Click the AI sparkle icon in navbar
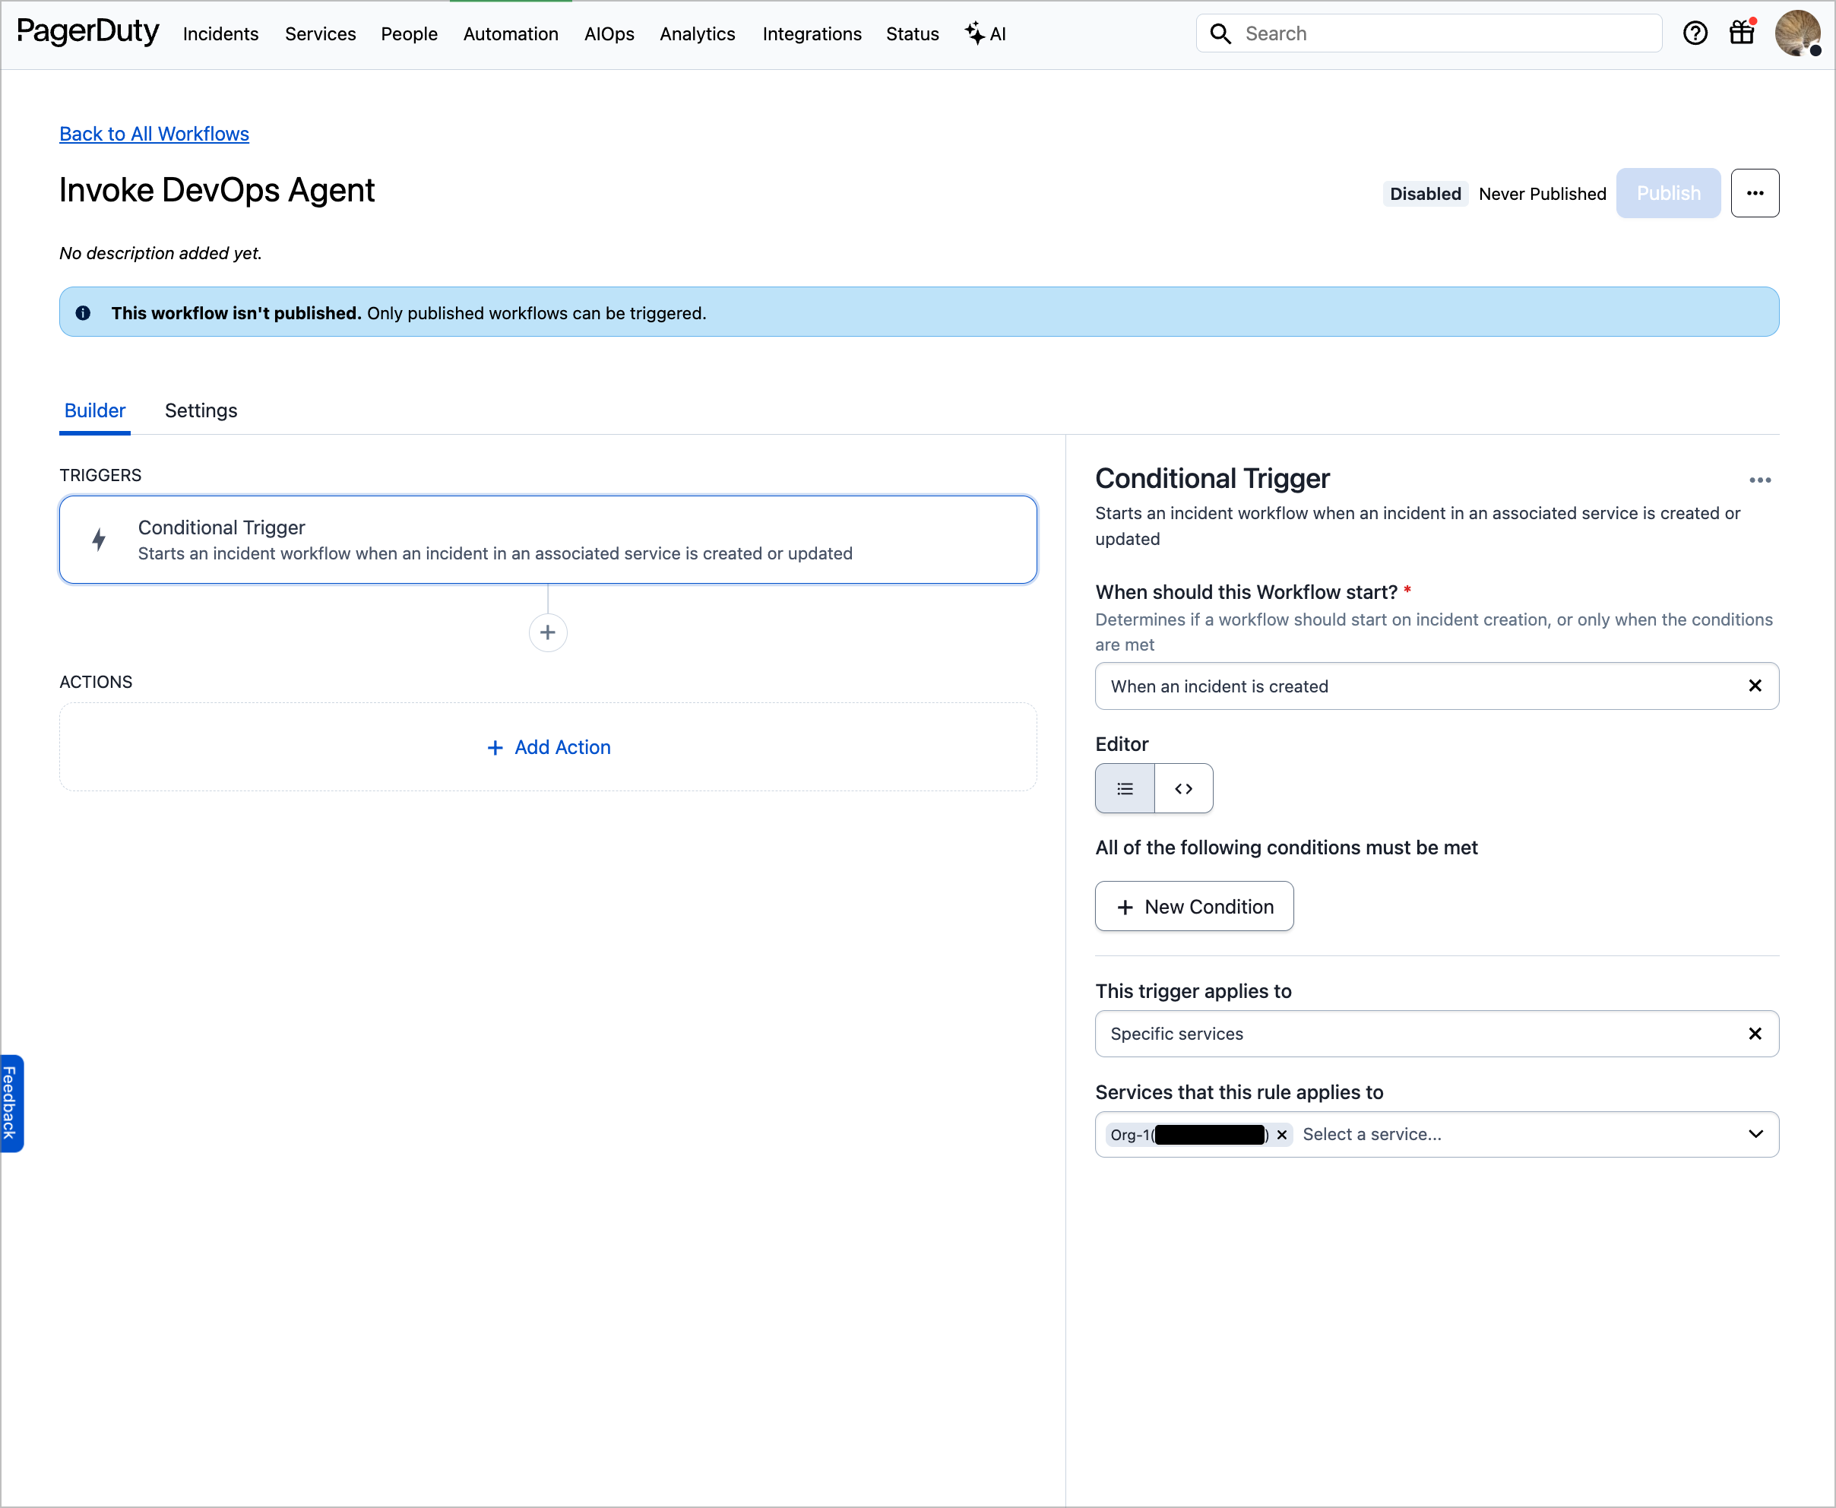1836x1508 pixels. click(x=974, y=34)
